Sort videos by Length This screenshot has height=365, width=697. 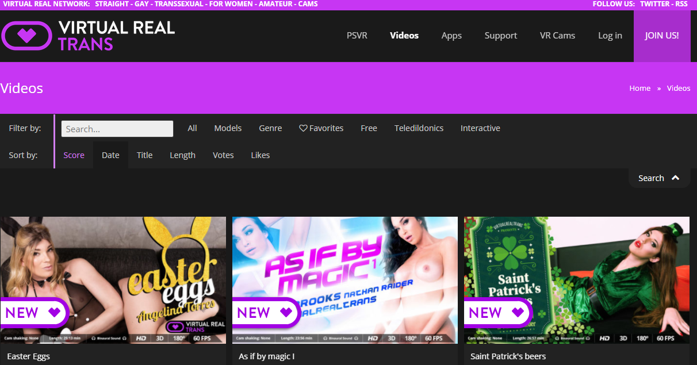[x=182, y=155]
